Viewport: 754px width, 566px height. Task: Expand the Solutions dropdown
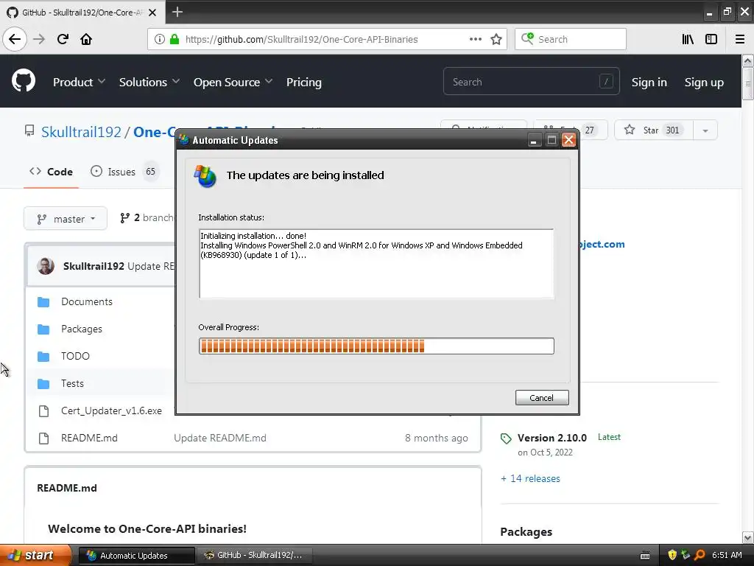coord(149,83)
